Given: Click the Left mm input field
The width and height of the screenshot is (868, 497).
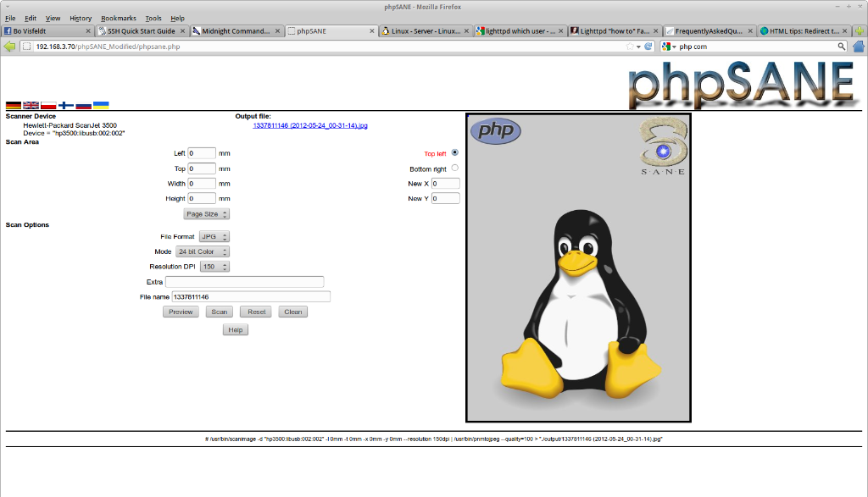Looking at the screenshot, I should (202, 153).
